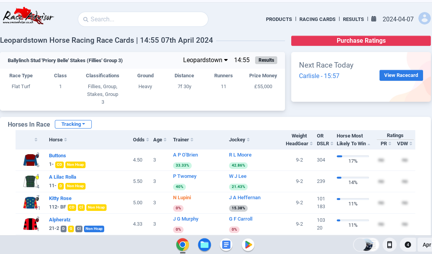The height and width of the screenshot is (254, 432).
Task: Open the RACING CARDS menu item
Action: (317, 19)
